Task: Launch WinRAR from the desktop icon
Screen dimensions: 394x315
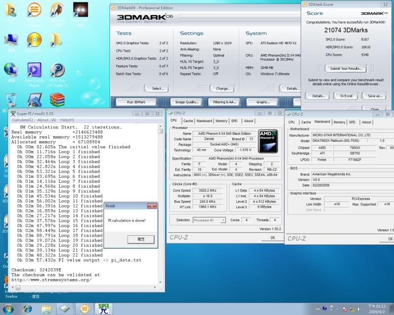Action: click(x=57, y=100)
